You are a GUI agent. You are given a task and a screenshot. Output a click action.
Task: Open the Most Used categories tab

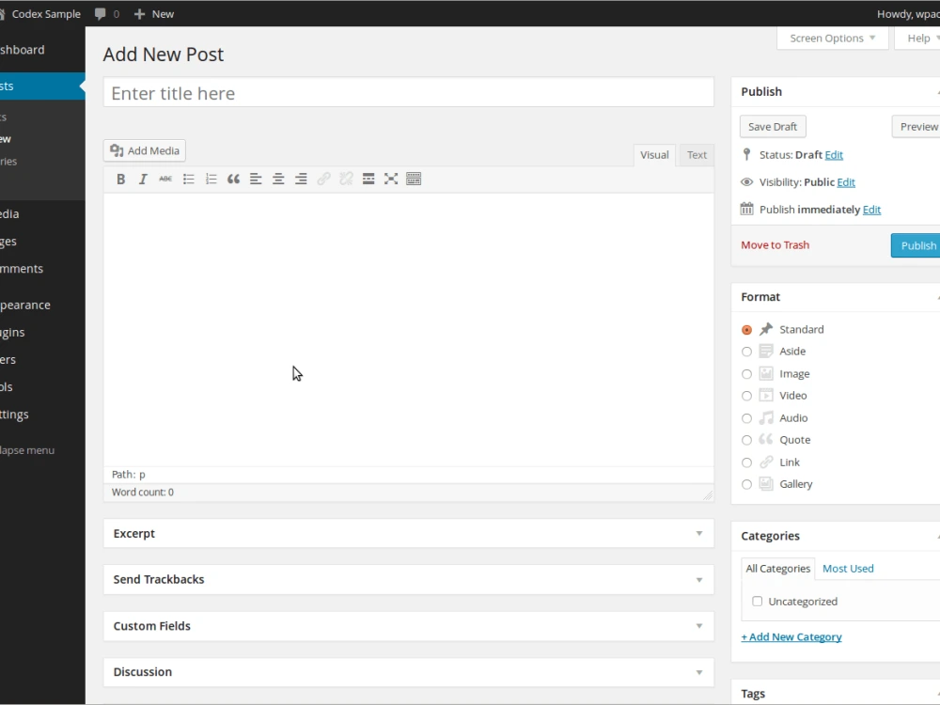pos(848,569)
